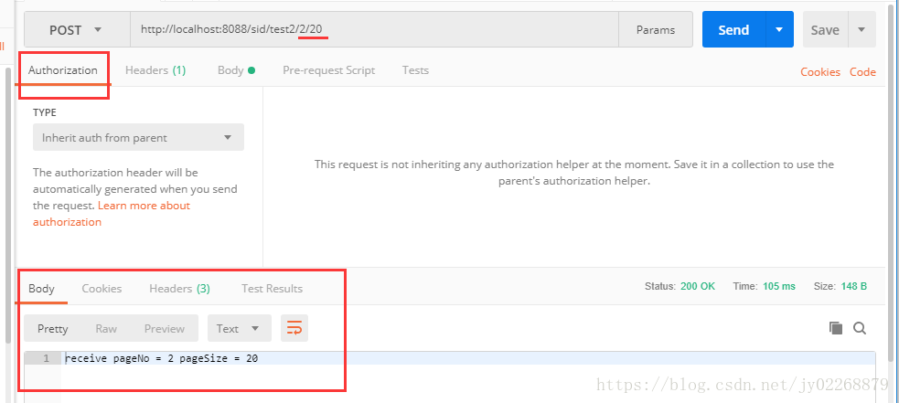Select Pretty response view

click(53, 328)
